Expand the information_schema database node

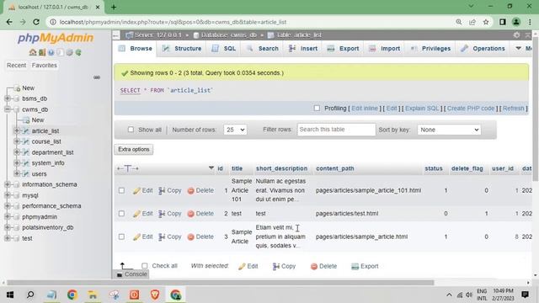tap(8, 184)
